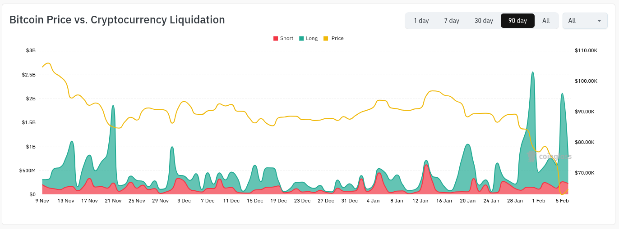Click the $110.00K price axis label
The width and height of the screenshot is (619, 229).
[586, 50]
